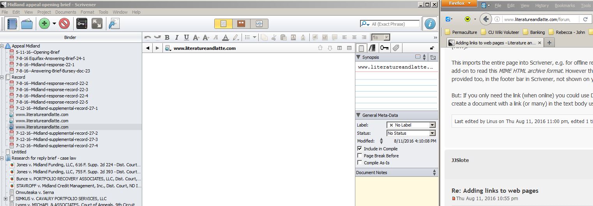Open Scrivener Documents menu

tap(66, 12)
